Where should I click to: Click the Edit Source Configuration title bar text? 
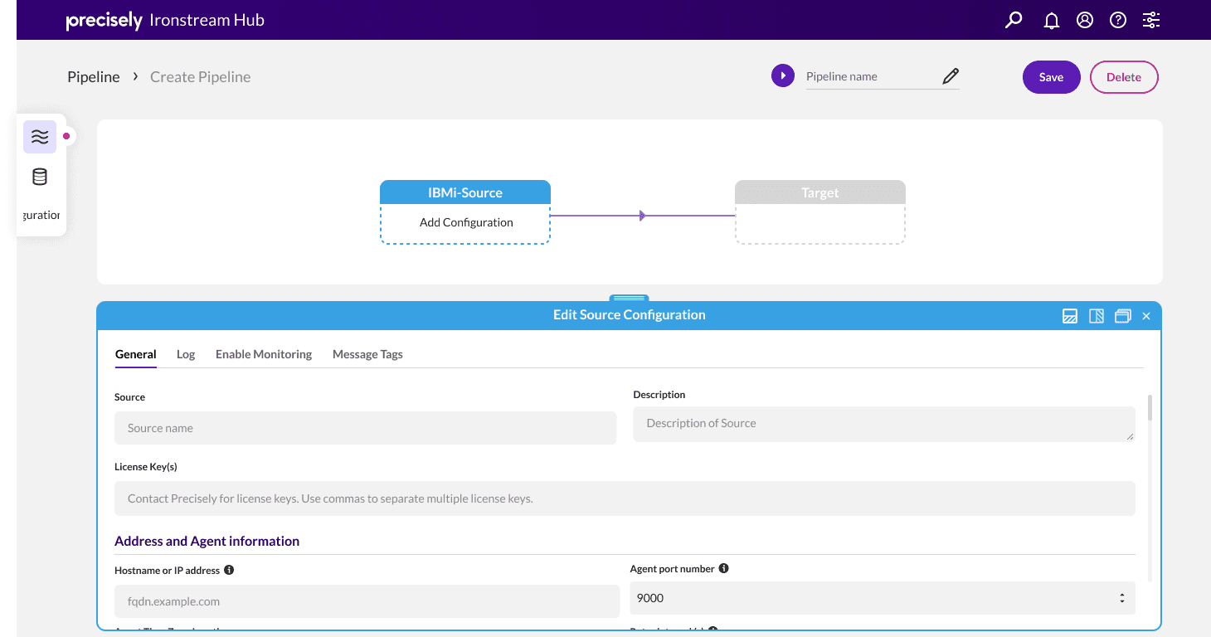click(630, 315)
